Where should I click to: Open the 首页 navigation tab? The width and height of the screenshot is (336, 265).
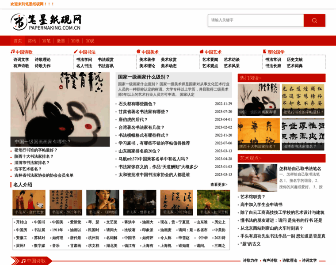[18, 41]
